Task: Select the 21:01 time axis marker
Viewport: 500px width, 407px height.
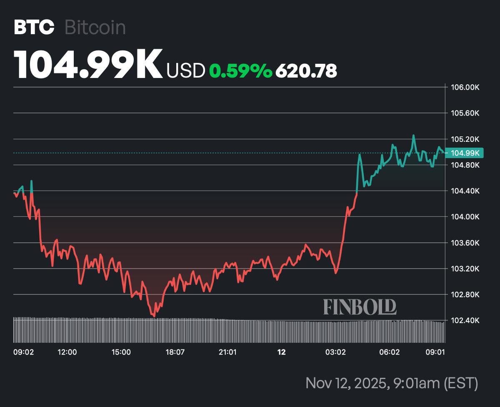Action: tap(227, 352)
